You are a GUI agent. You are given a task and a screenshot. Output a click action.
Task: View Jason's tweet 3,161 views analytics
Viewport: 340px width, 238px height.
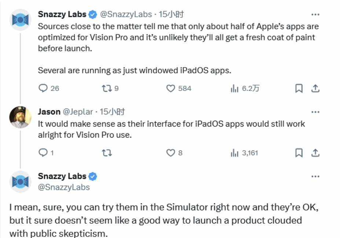[235, 153]
